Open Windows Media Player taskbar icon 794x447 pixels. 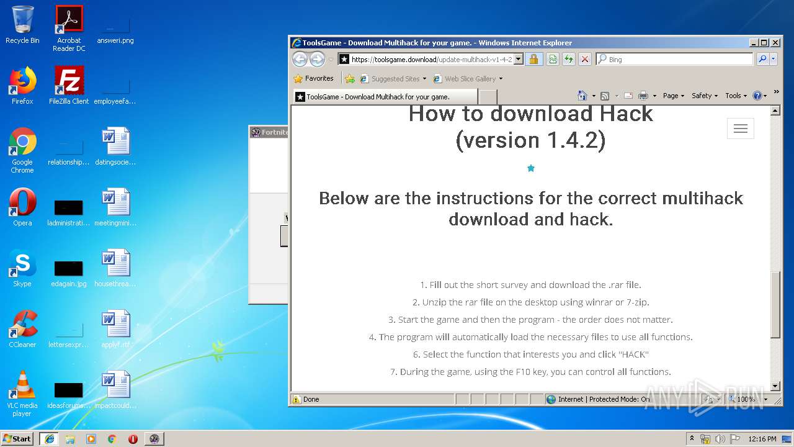[91, 439]
